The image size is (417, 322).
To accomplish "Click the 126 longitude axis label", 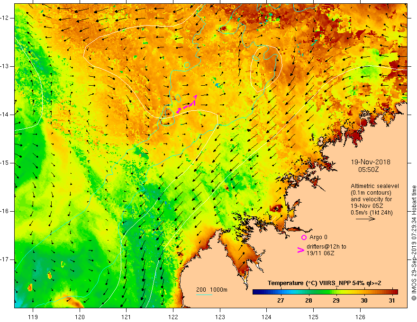I will (x=360, y=317).
